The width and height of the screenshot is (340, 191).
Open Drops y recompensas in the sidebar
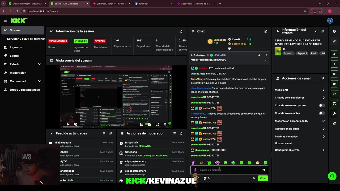pyautogui.click(x=23, y=90)
